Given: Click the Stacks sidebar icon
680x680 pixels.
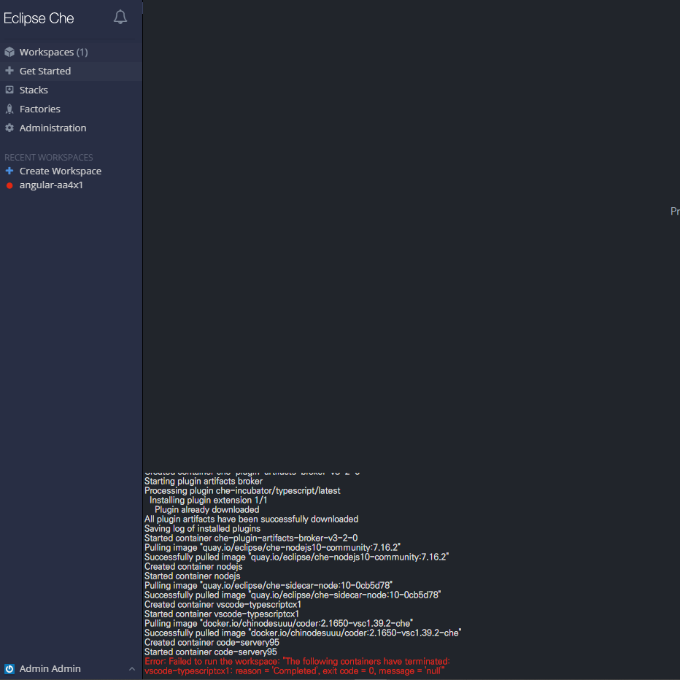Looking at the screenshot, I should (9, 89).
